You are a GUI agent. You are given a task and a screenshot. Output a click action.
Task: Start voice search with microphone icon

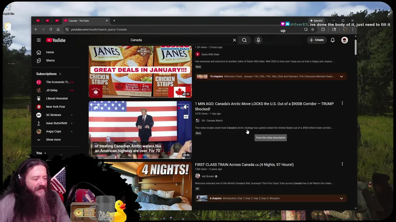[x=258, y=40]
